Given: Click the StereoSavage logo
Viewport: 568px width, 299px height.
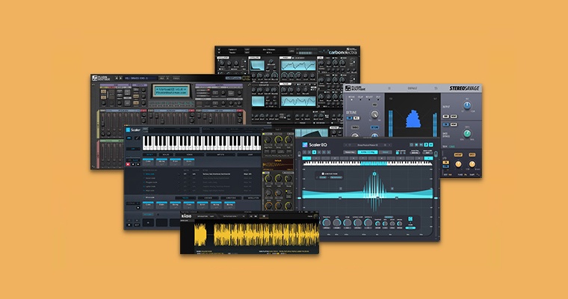Looking at the screenshot, I should [464, 88].
